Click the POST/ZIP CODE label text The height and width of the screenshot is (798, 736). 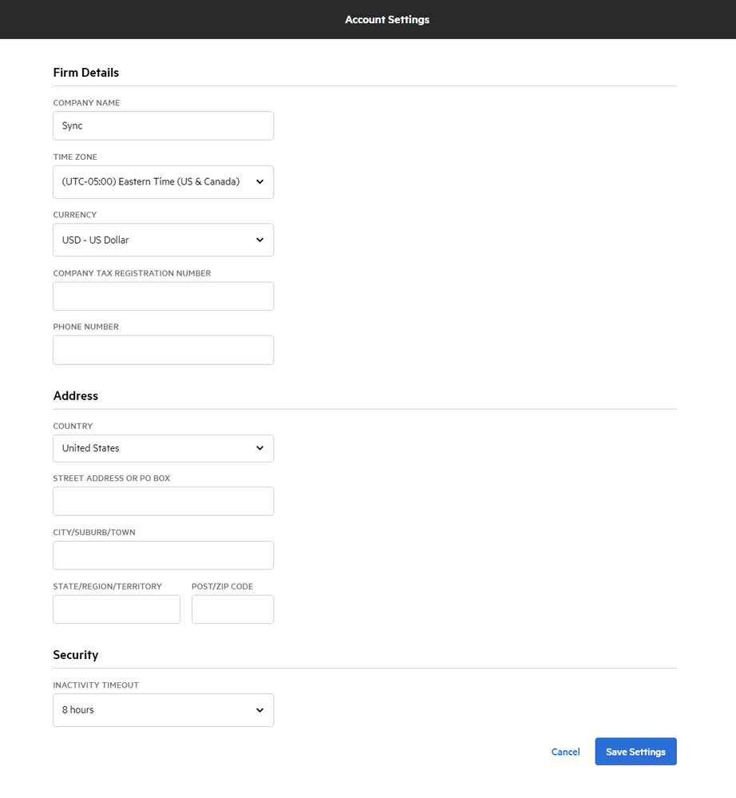pos(222,586)
